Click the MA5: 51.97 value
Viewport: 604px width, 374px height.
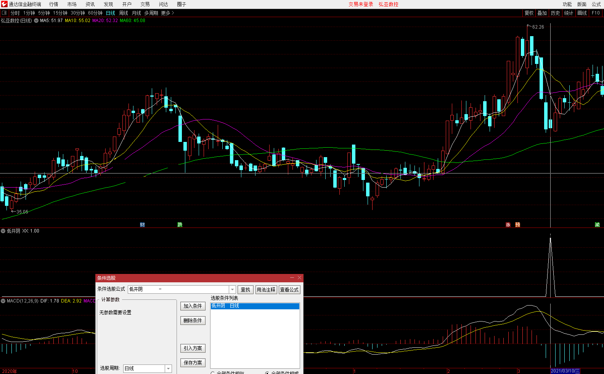(x=51, y=21)
